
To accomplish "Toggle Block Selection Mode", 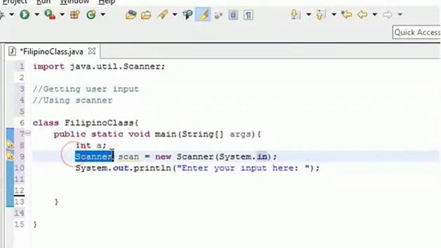I will tap(233, 14).
